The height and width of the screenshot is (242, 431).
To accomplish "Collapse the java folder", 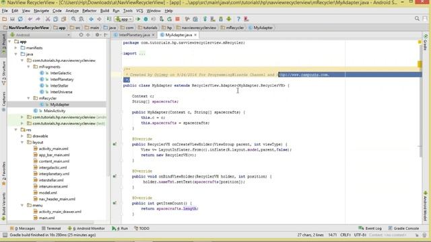I will click(x=16, y=54).
